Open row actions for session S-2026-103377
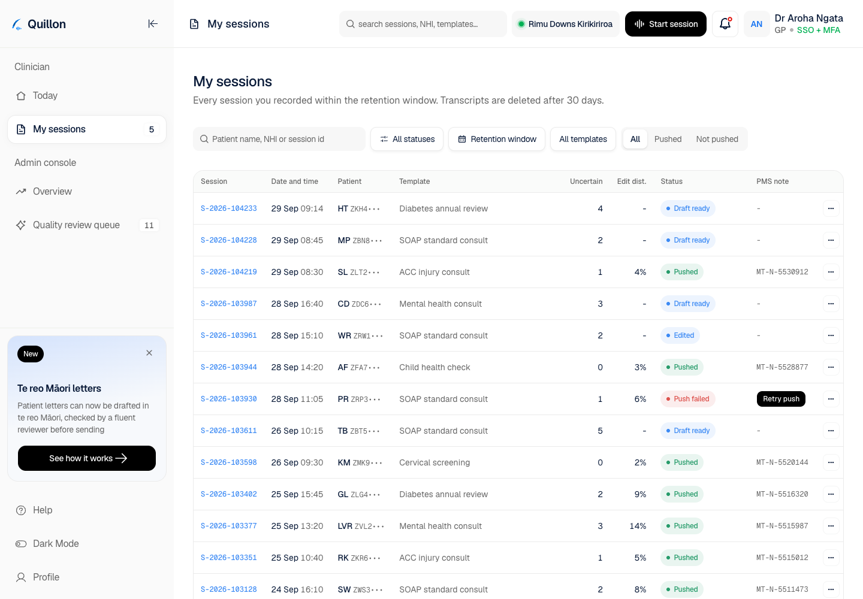Viewport: 863px width, 599px height. 831,526
